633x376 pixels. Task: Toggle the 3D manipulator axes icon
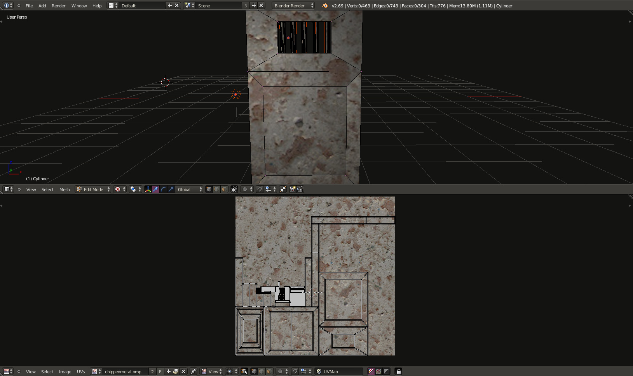point(148,189)
